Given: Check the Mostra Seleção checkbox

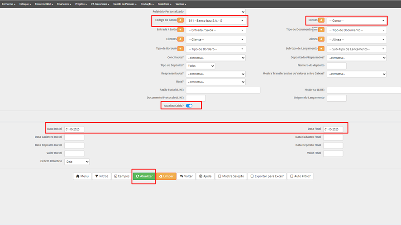Looking at the screenshot, I should click(x=220, y=176).
